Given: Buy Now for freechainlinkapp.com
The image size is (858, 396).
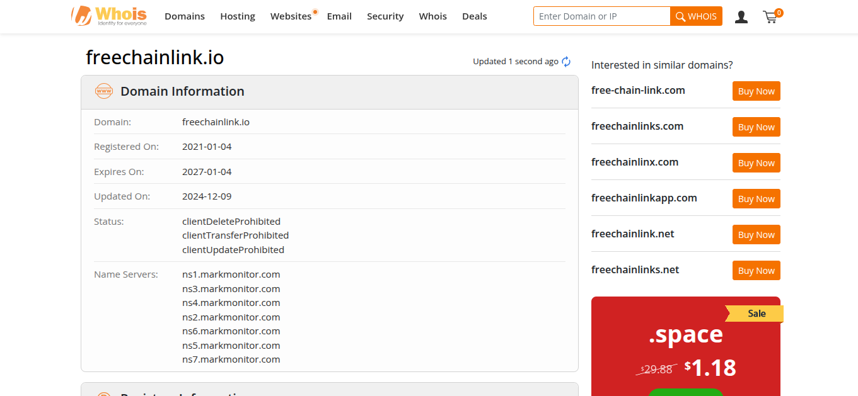Looking at the screenshot, I should [x=757, y=199].
